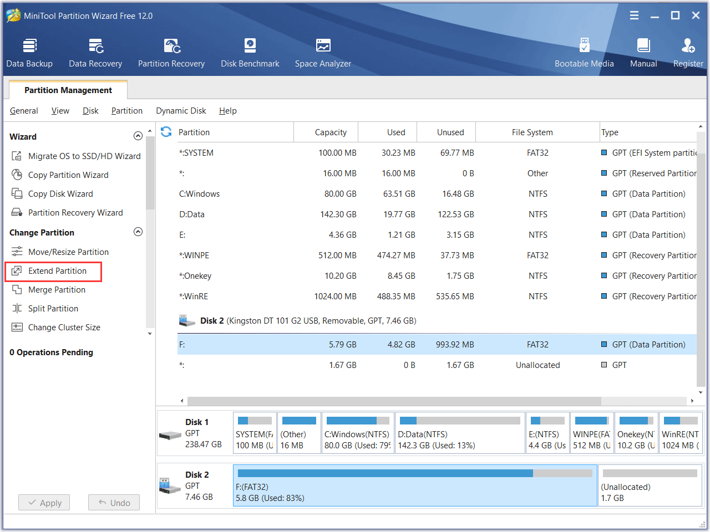Open the Dynamic Disk menu
Viewport: 710px width, 532px height.
181,111
